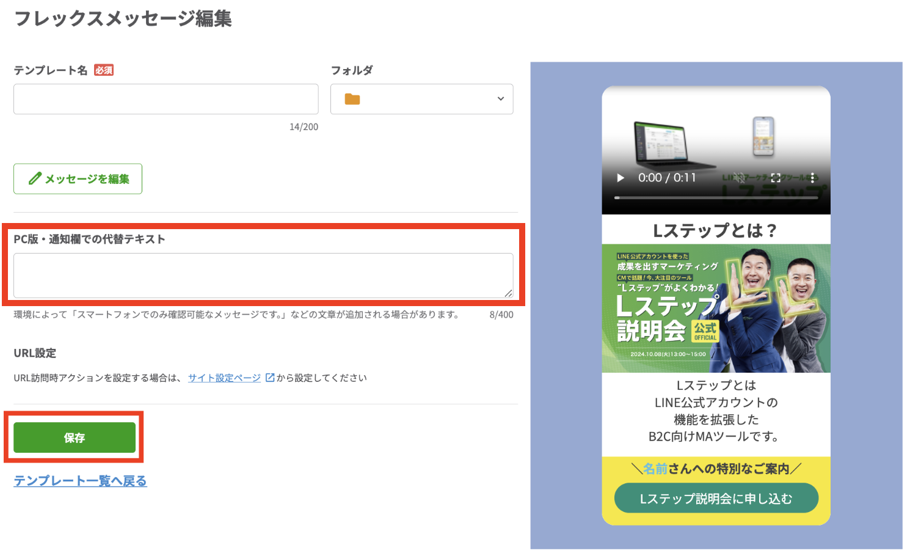Enter fullscreen mode for the video
910x556 pixels.
[x=776, y=178]
